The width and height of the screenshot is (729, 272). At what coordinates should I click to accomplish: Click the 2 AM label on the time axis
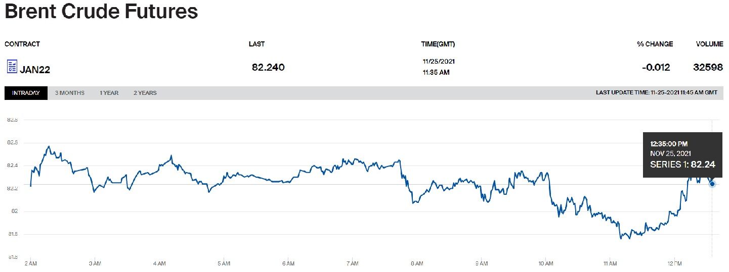point(30,263)
